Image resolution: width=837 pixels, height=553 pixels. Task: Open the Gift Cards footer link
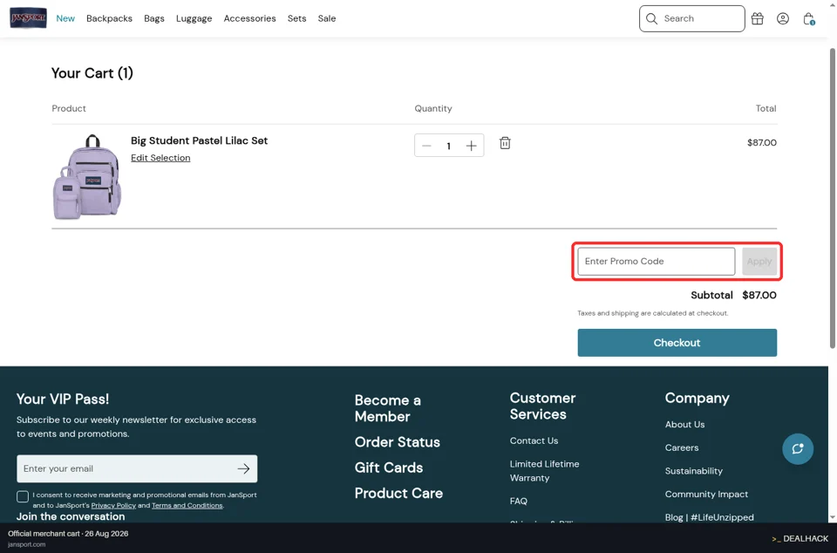pyautogui.click(x=389, y=468)
